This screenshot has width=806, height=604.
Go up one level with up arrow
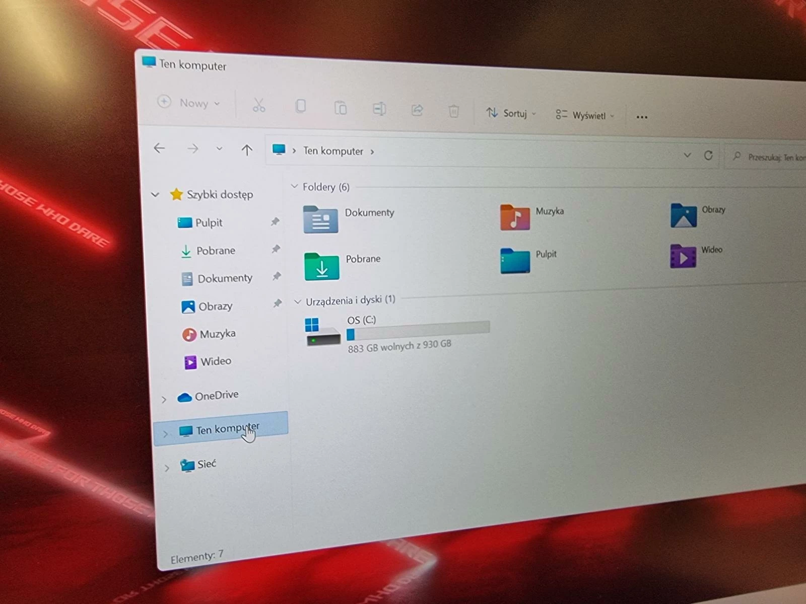[x=246, y=149]
